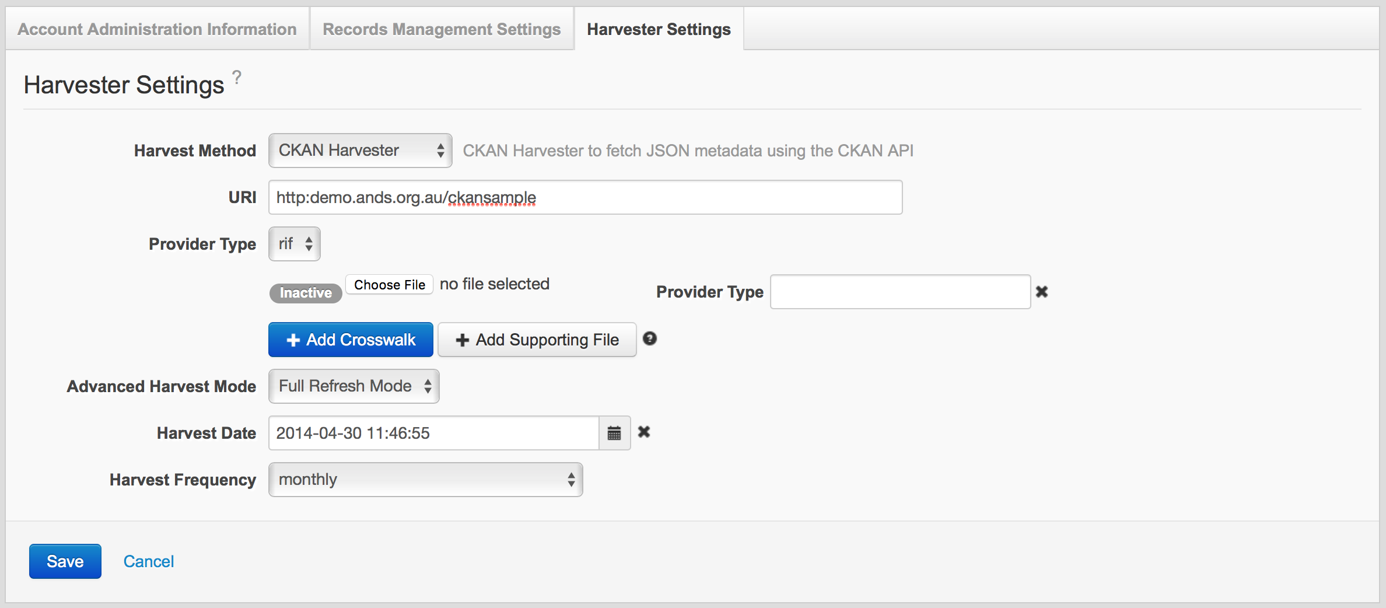The width and height of the screenshot is (1386, 608).
Task: Open the Advanced Harvest Mode dropdown
Action: tap(353, 386)
